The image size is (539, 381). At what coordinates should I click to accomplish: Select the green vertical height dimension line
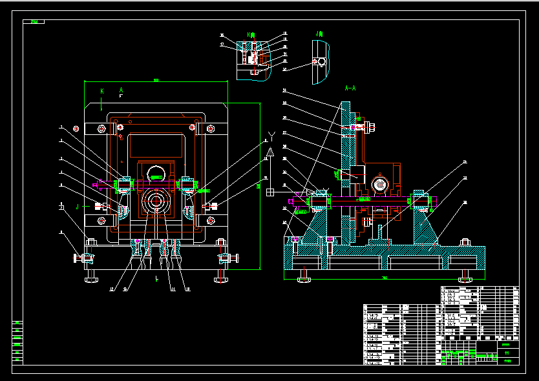[260, 186]
